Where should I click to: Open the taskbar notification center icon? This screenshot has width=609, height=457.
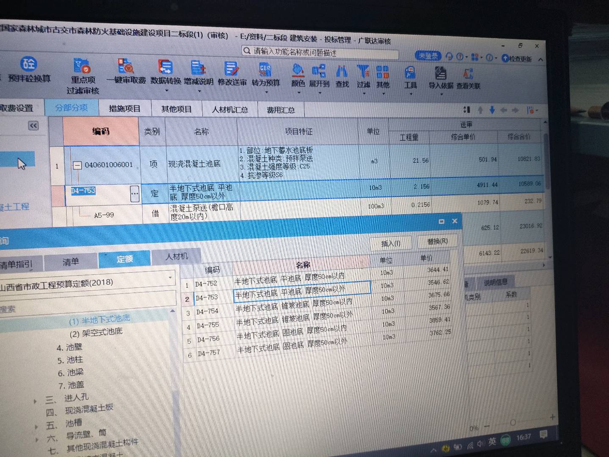544,434
